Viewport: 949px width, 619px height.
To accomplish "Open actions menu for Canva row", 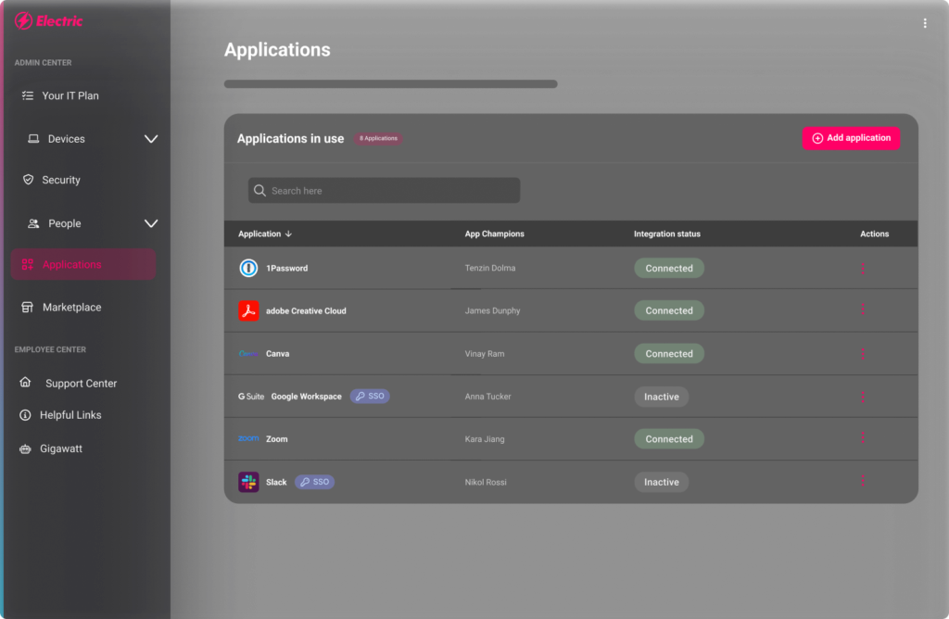I will pos(863,354).
